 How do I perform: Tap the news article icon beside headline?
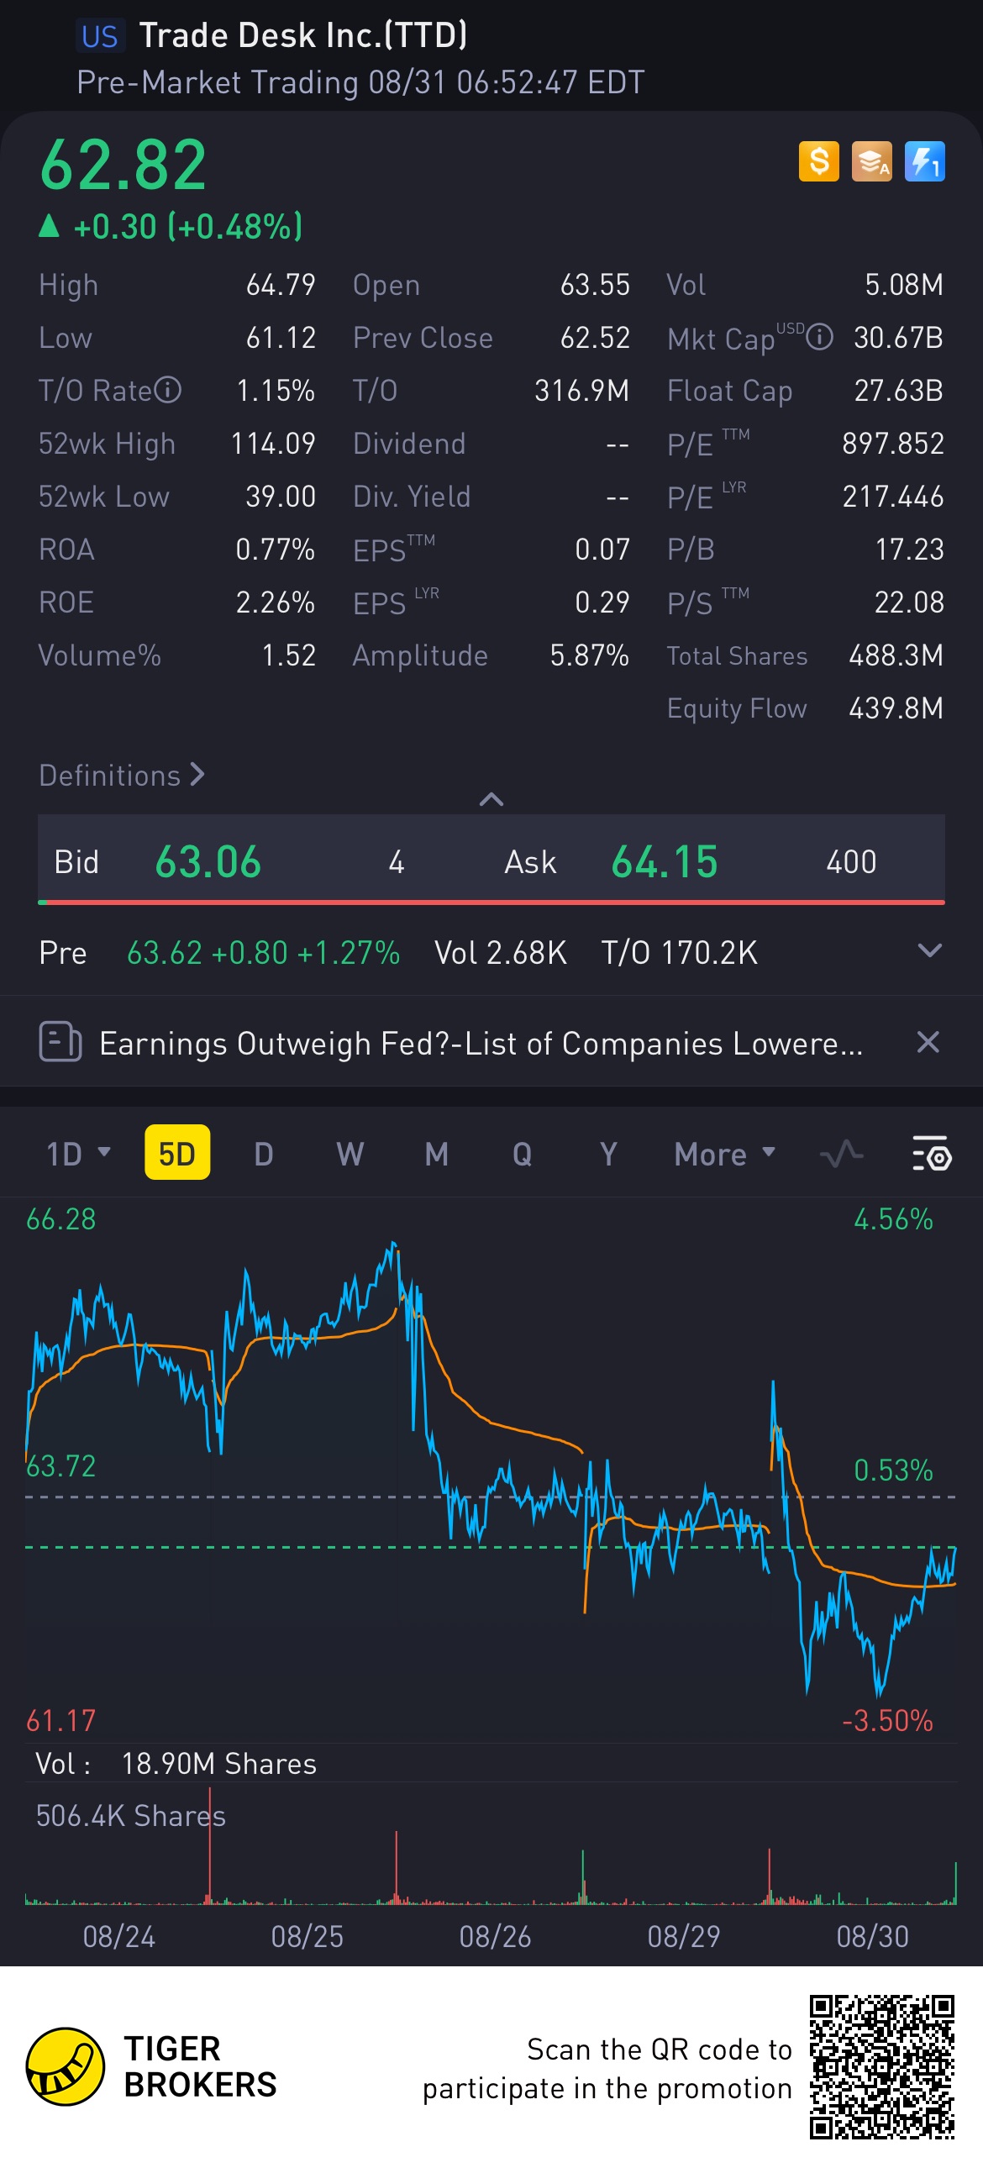(x=60, y=1042)
